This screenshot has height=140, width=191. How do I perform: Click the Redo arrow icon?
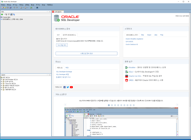pos(17,8)
